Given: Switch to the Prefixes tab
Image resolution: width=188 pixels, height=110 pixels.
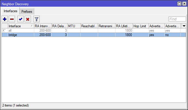Looking at the screenshot, I should tap(27, 12).
